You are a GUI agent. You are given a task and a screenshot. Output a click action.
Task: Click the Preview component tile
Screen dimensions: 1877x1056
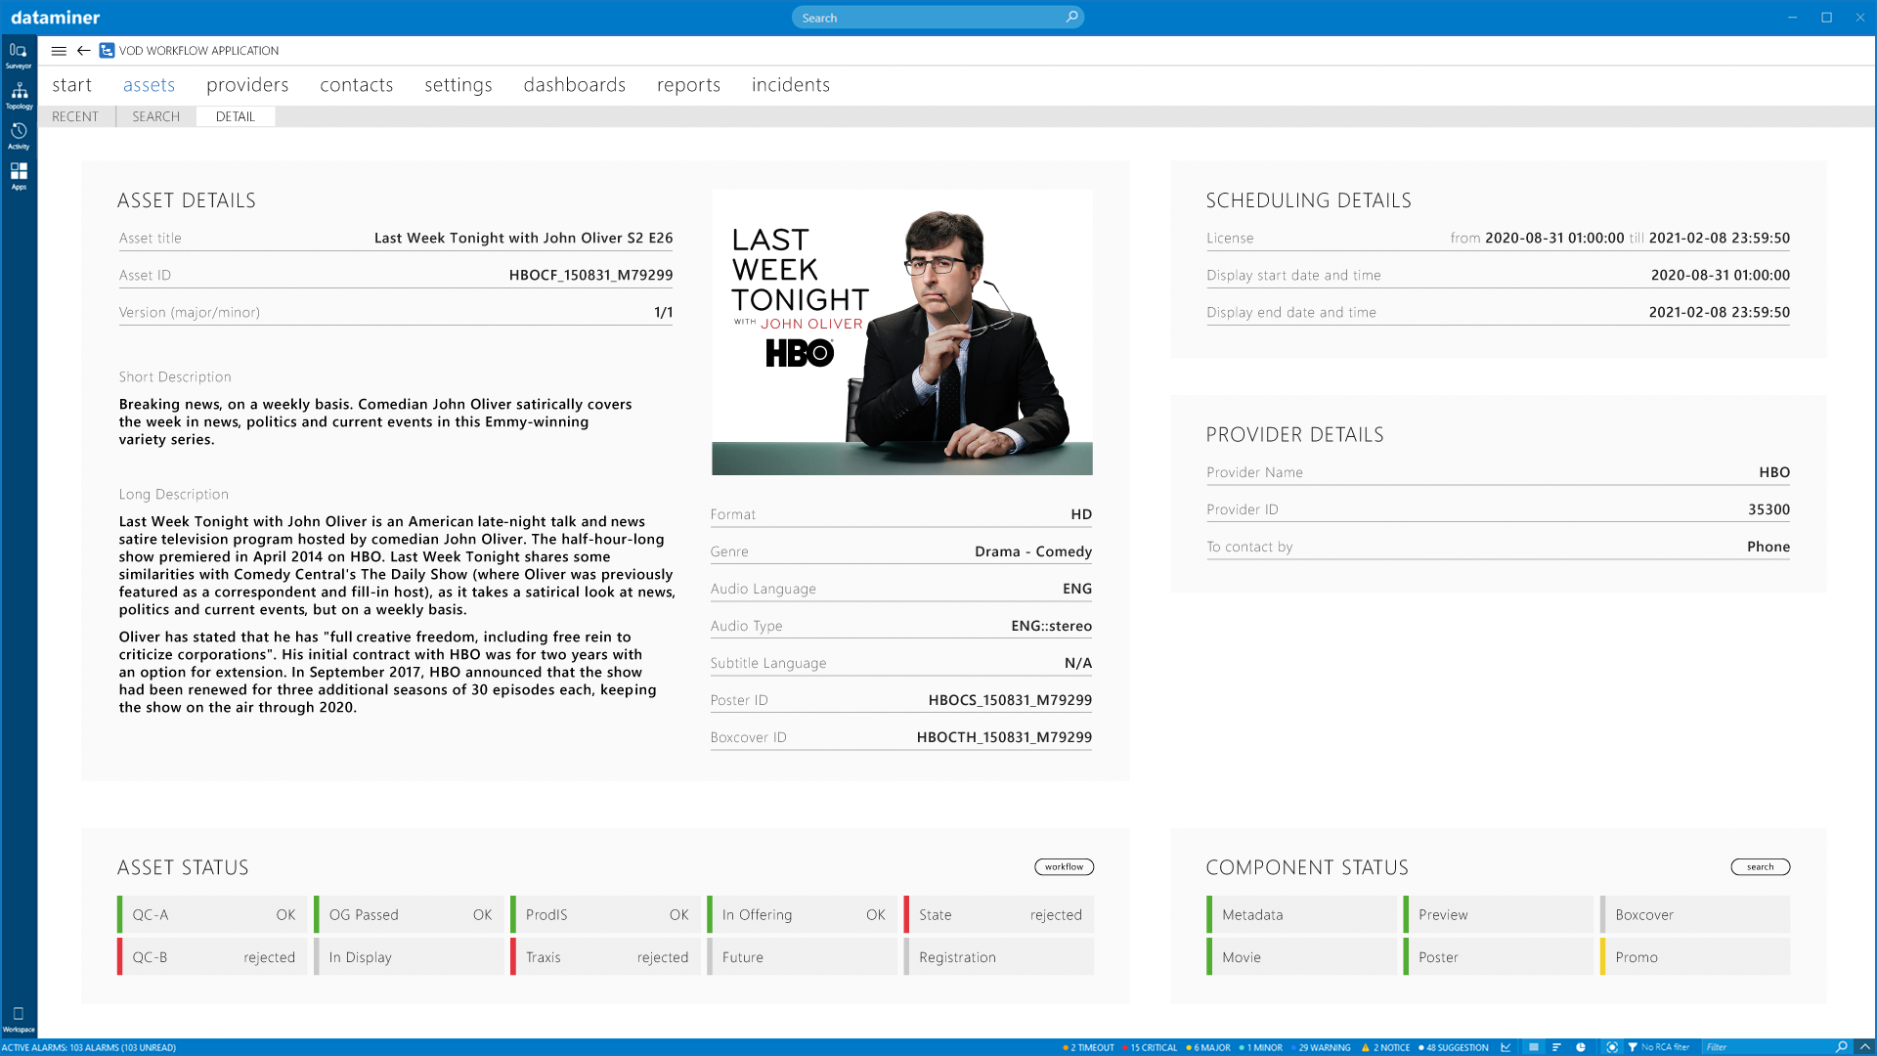[x=1498, y=915]
